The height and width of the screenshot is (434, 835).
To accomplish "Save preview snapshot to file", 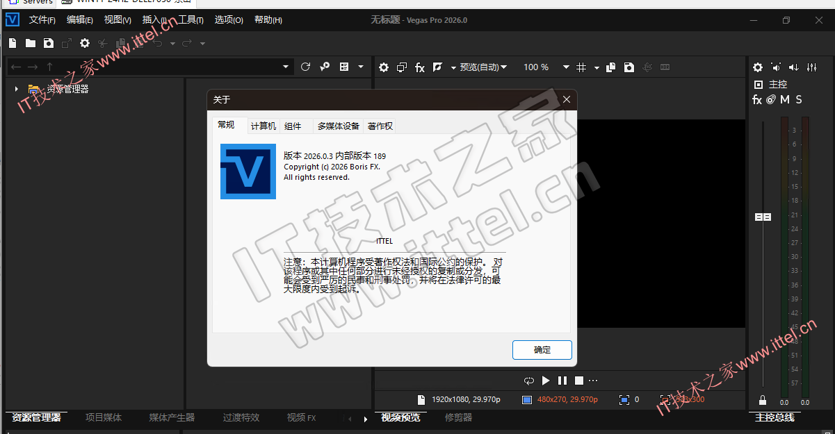I will point(629,67).
